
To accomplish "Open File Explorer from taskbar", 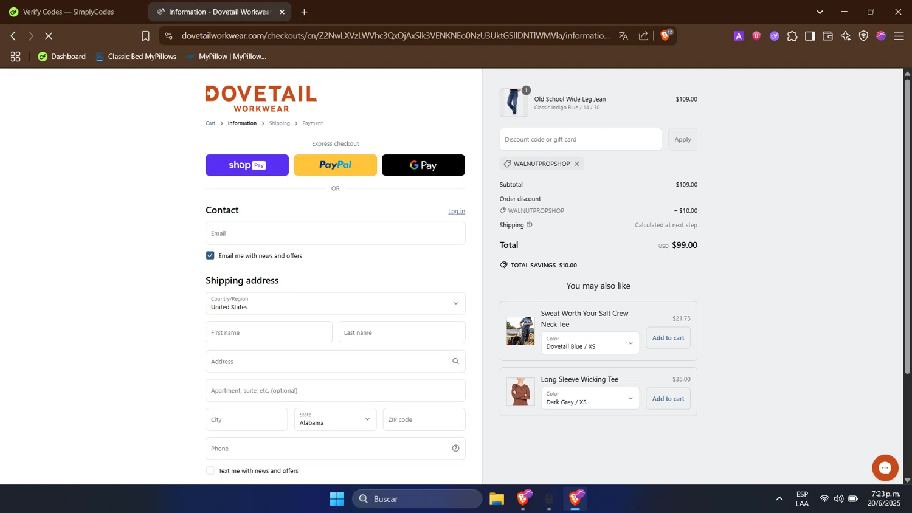I will click(497, 499).
